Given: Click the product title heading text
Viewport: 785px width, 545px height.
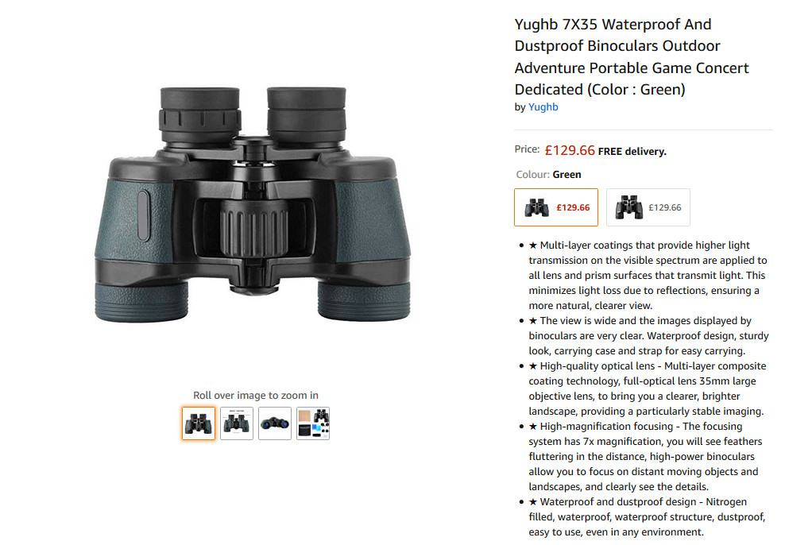Looking at the screenshot, I should tap(632, 56).
